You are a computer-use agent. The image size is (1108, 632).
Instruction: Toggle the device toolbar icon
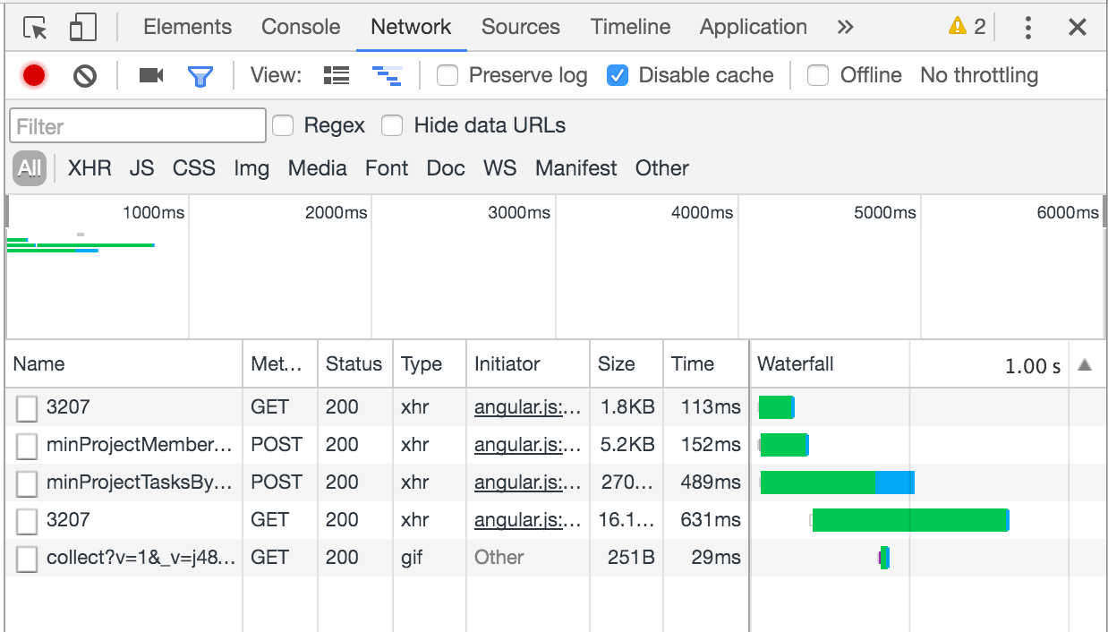coord(81,27)
